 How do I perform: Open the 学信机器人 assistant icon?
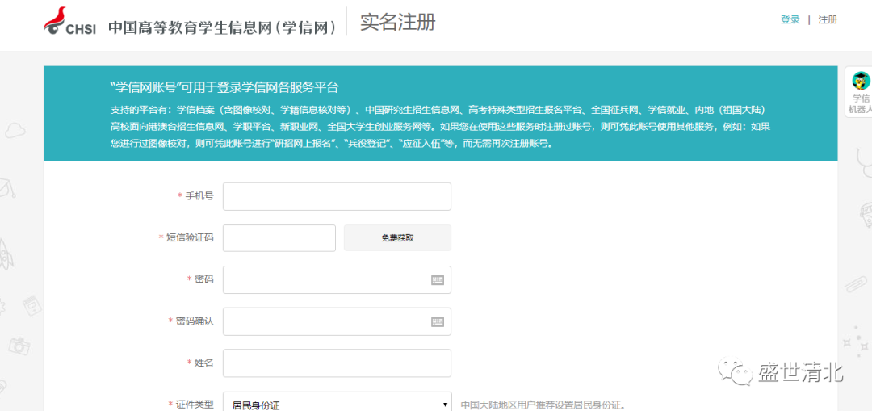(x=861, y=92)
